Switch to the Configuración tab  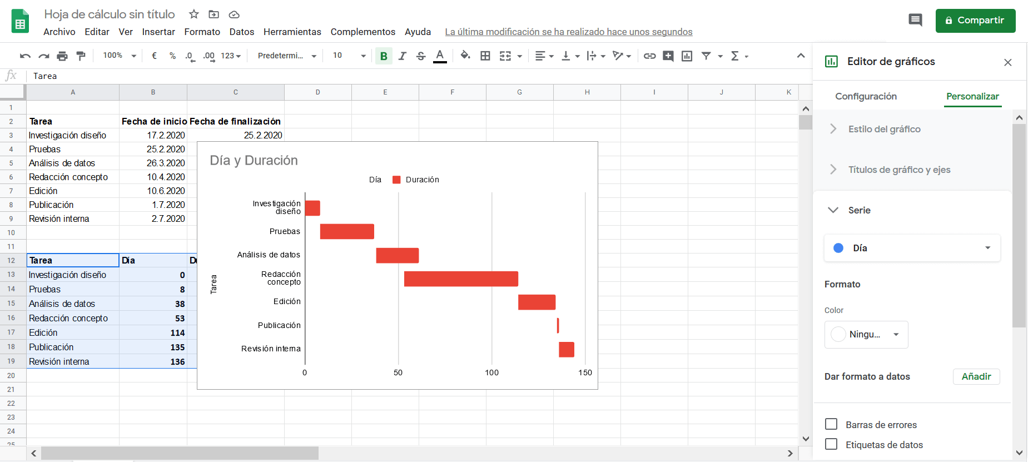pyautogui.click(x=866, y=96)
